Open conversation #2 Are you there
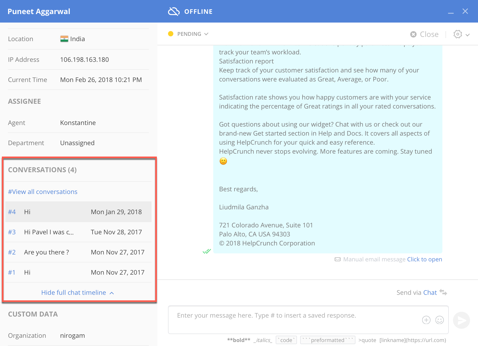The height and width of the screenshot is (346, 478). [x=78, y=252]
